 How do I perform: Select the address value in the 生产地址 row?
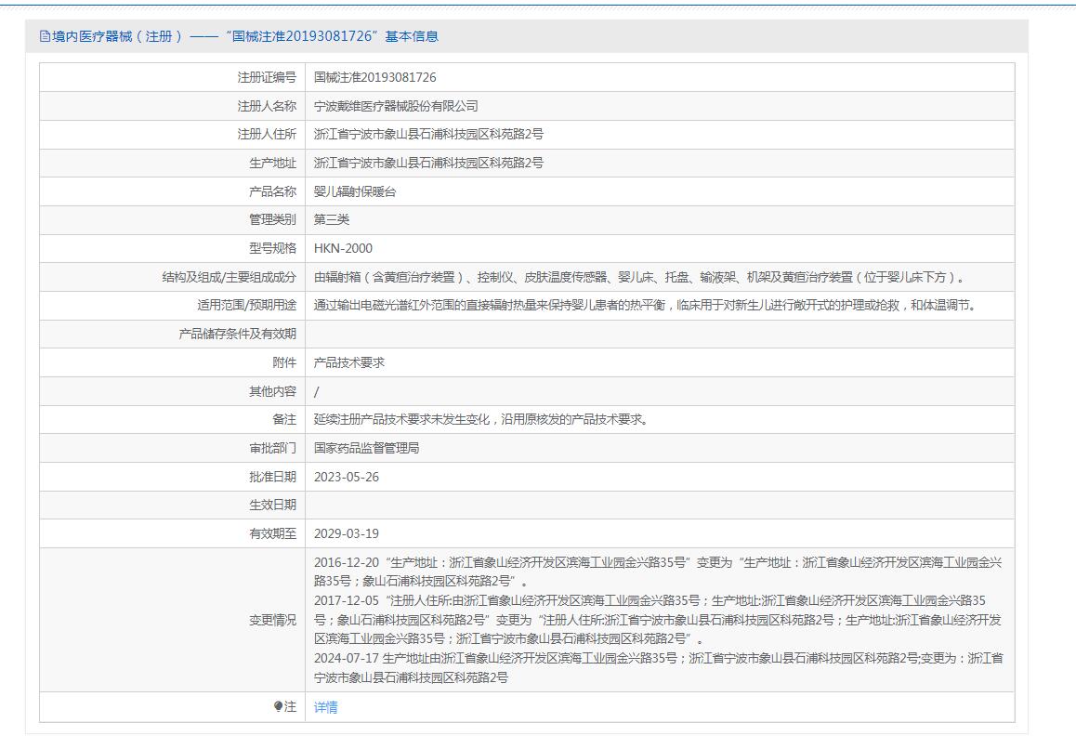click(x=428, y=164)
